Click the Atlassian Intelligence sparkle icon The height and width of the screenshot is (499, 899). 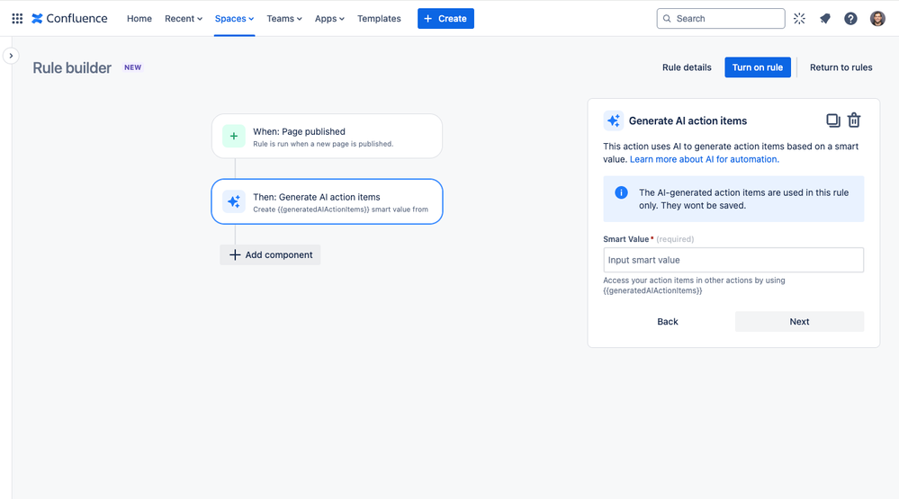(x=799, y=18)
